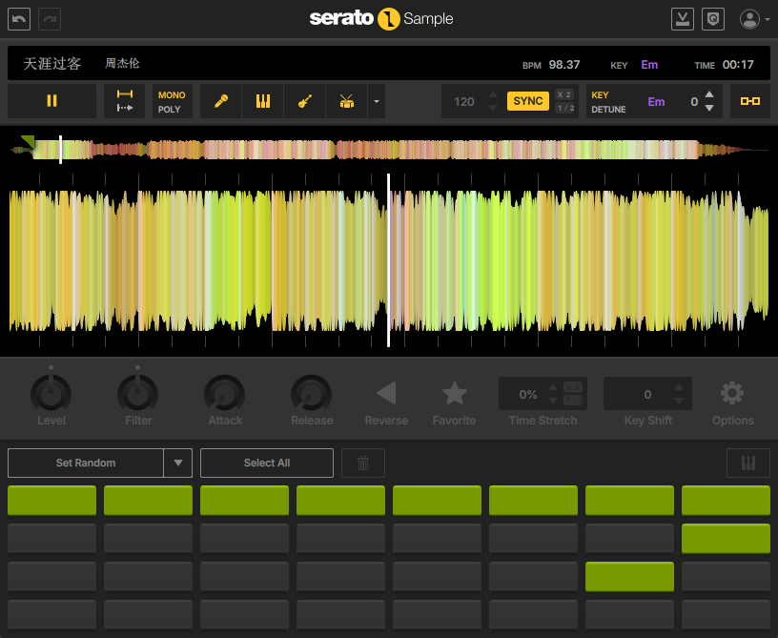The height and width of the screenshot is (638, 778).
Task: Click the Select All button
Action: 267,463
